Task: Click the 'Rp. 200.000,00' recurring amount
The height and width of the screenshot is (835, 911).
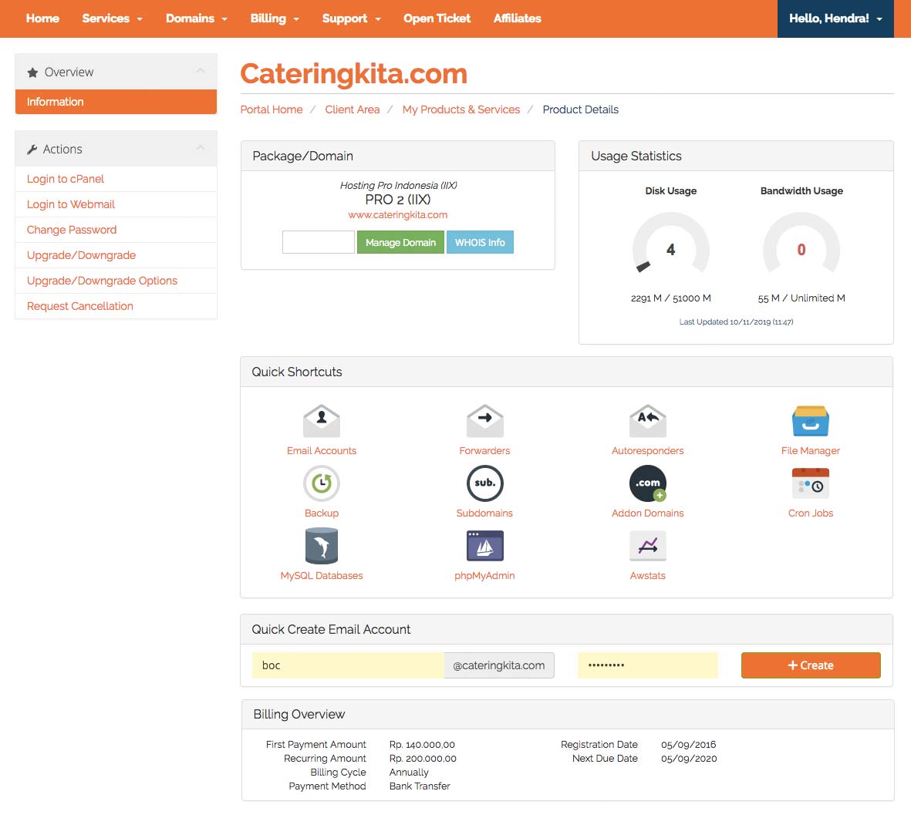Action: coord(423,759)
